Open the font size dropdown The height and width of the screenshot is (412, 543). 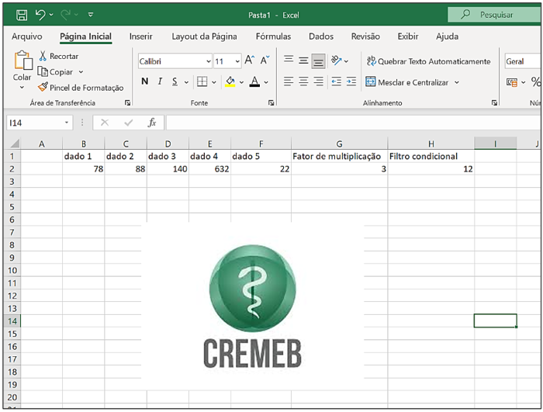tap(237, 61)
